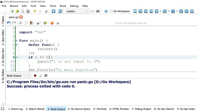
Task: Click the reload environment icon
Action: (92, 11)
